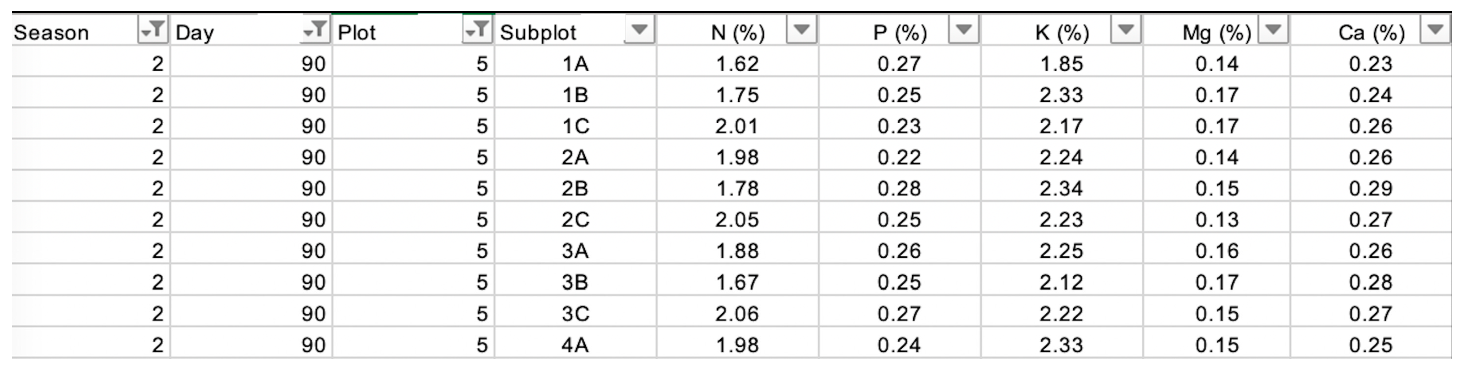Image resolution: width=1467 pixels, height=372 pixels.
Task: Expand the Ca (%) column dropdown
Action: 1435,30
